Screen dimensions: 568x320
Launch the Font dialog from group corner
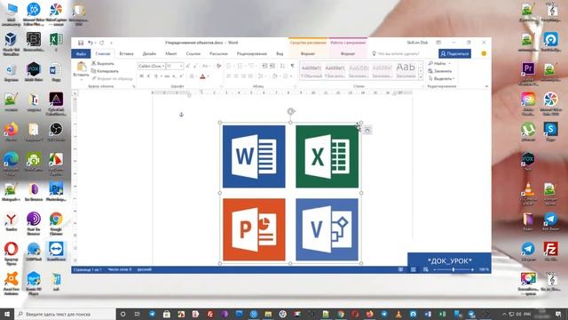coord(221,86)
